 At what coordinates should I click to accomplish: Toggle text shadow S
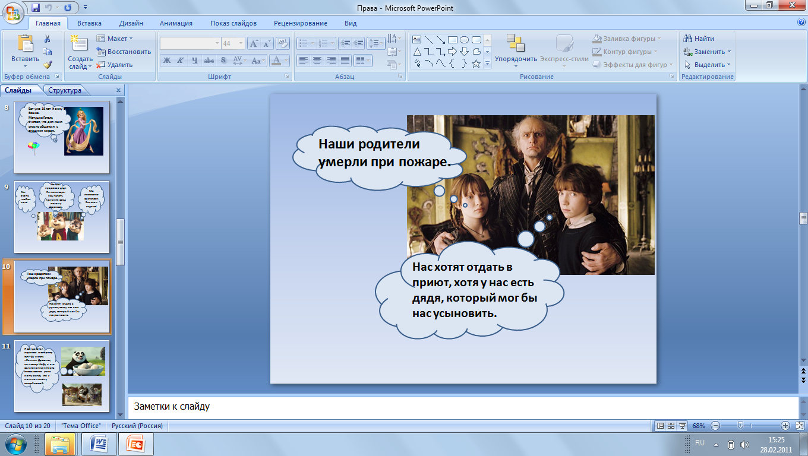click(223, 61)
